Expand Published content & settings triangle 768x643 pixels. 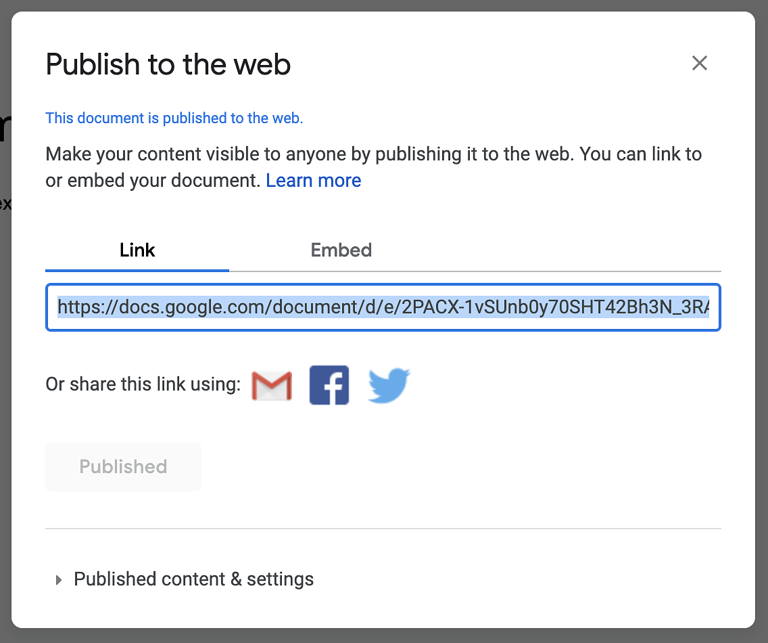[59, 580]
